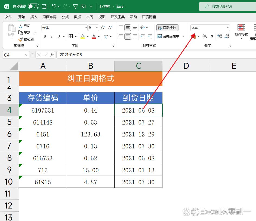
Task: Decrease font size with smaller A icon
Action: click(110, 27)
